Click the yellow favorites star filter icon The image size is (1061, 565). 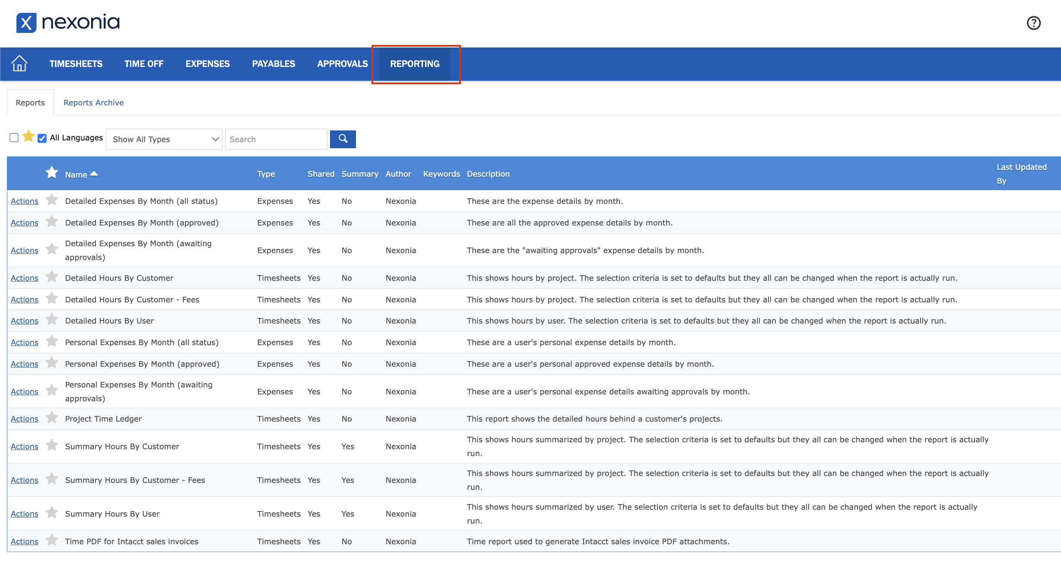coord(29,136)
